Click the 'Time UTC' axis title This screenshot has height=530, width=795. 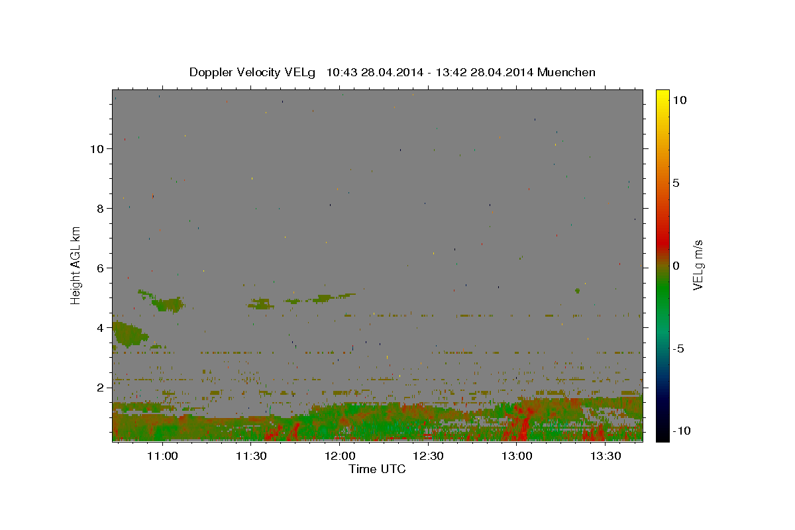pos(377,469)
